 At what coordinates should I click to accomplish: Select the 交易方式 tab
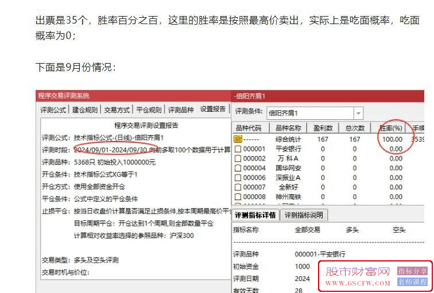pos(117,110)
